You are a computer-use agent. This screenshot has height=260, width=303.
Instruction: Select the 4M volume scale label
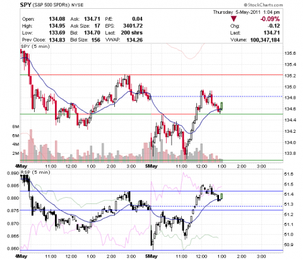(16, 144)
